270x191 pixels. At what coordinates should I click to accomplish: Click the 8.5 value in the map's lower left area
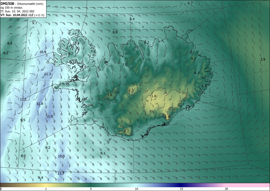23,156
